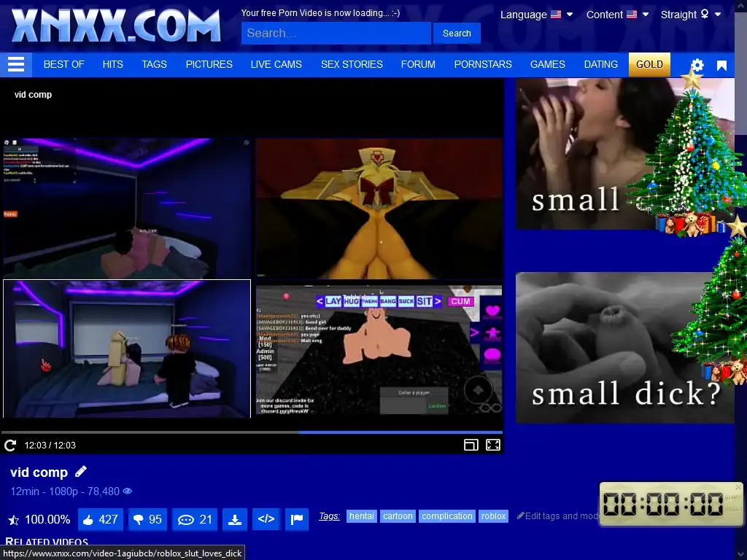This screenshot has height=560, width=747.
Task: Switch the video to fullscreen
Action: [493, 445]
